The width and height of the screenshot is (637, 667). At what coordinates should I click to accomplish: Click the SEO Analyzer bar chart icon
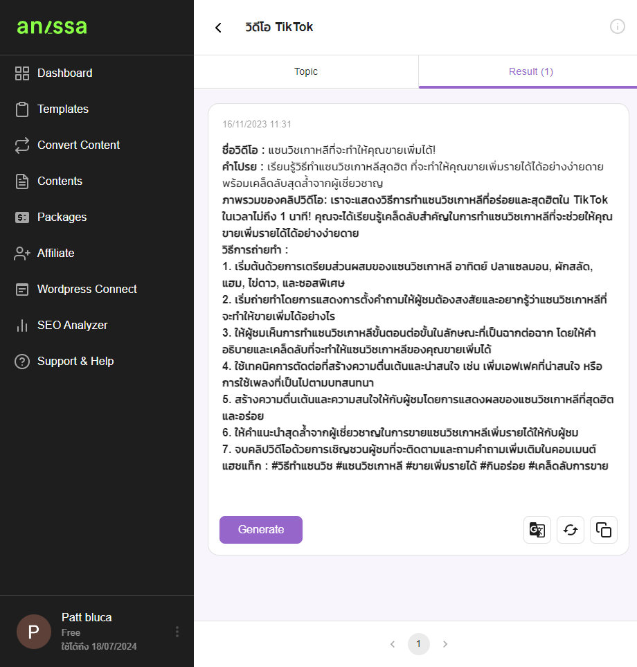(x=22, y=326)
